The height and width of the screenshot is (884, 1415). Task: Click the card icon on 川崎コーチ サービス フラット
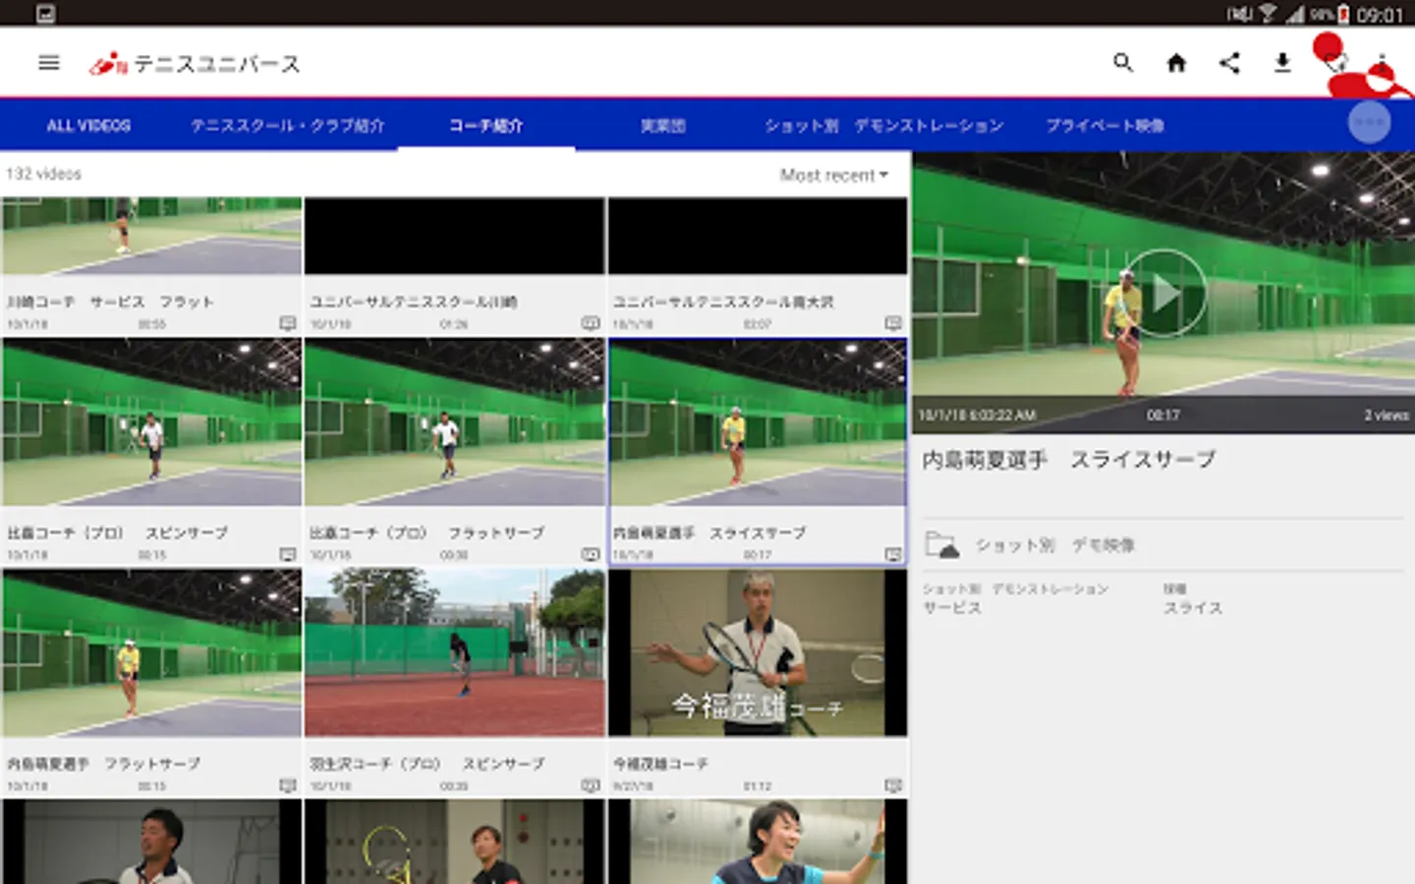pos(288,323)
